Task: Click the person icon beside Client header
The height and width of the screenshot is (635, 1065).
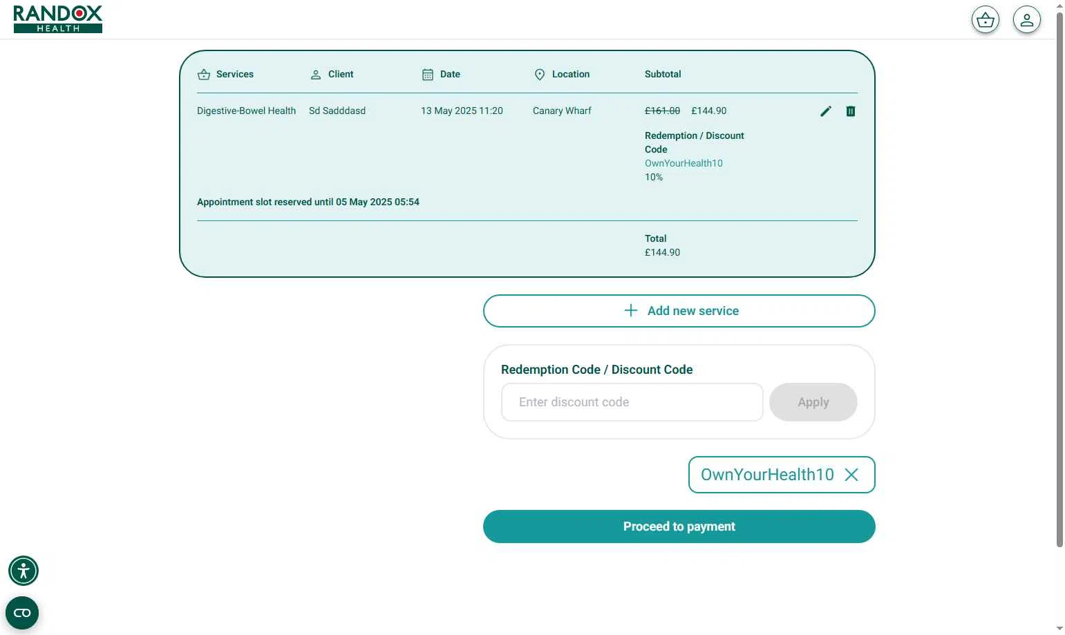Action: (x=316, y=75)
